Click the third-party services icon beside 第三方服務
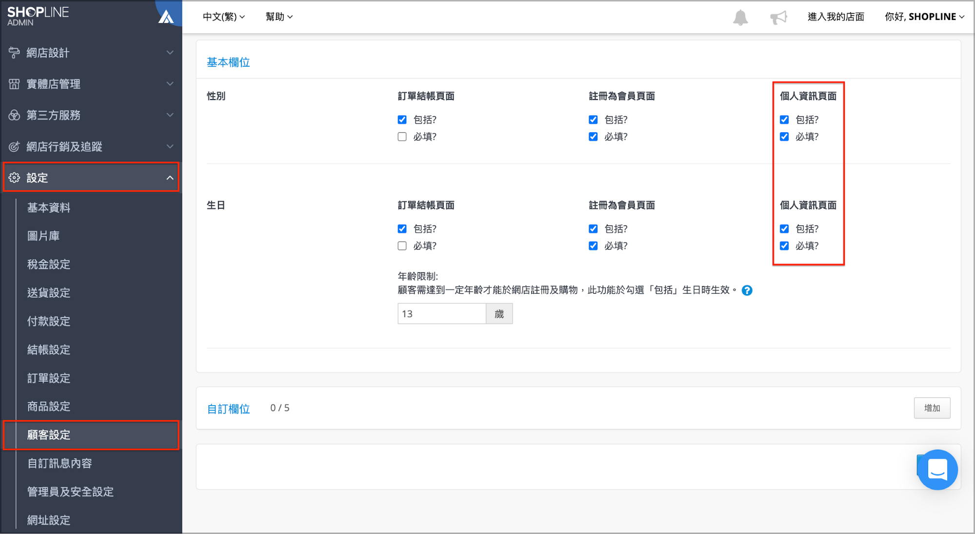975x534 pixels. pyautogui.click(x=14, y=115)
